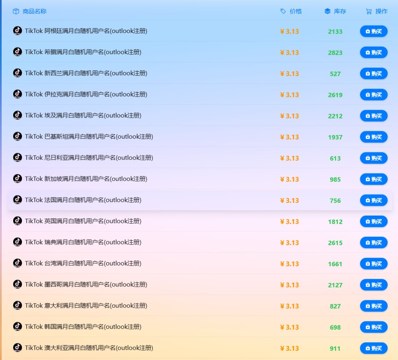
Task: Open the TikTok 英国满月白 product title
Action: [83, 221]
